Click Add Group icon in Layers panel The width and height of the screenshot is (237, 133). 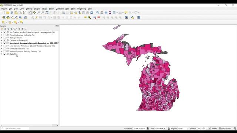point(5,29)
